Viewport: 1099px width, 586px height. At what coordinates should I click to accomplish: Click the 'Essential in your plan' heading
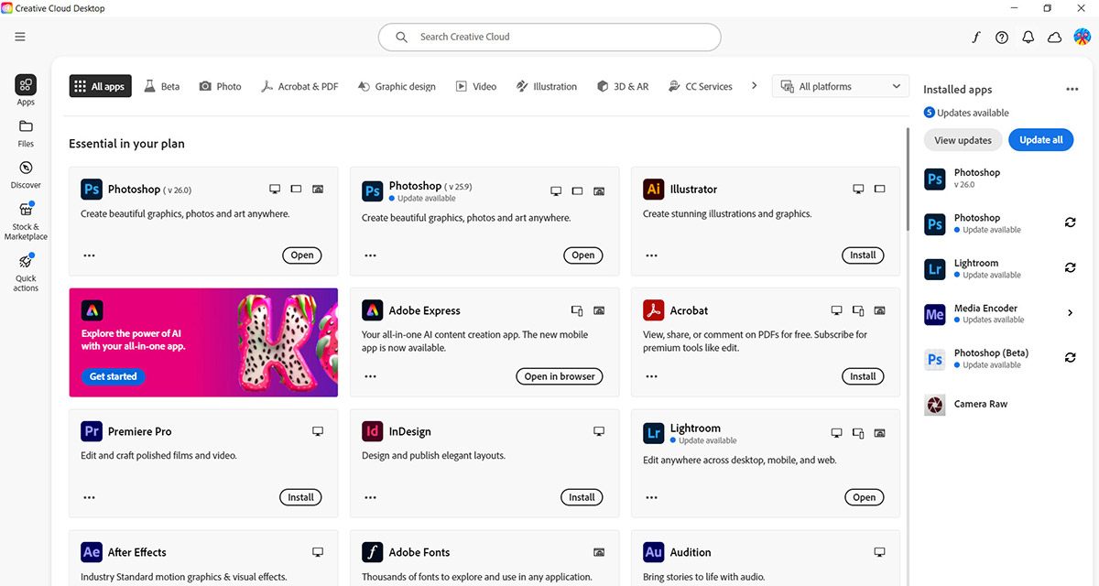click(x=127, y=144)
